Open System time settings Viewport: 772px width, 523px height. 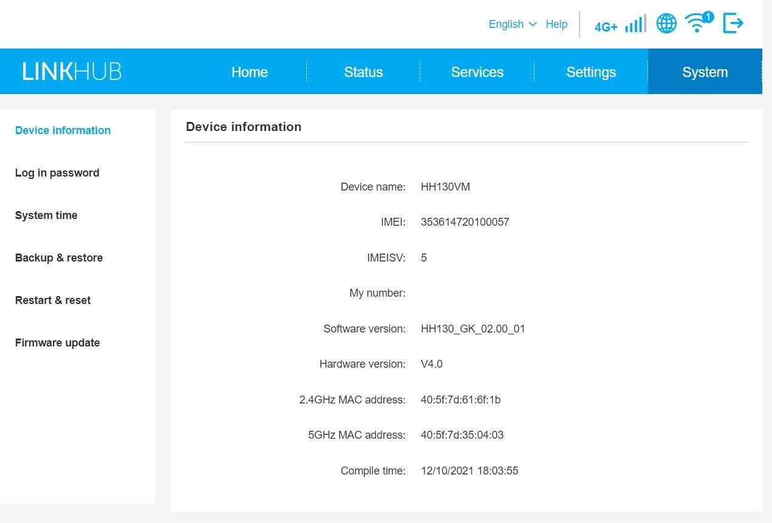46,215
